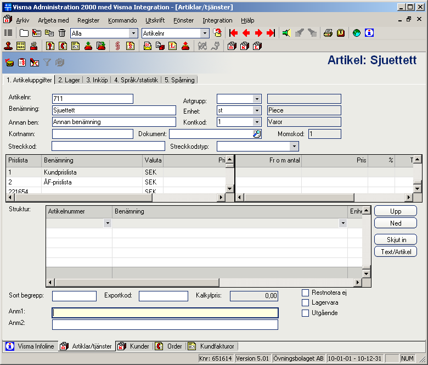This screenshot has height=365, width=428.
Task: Expand the Kontkod dropdown
Action: coord(257,122)
